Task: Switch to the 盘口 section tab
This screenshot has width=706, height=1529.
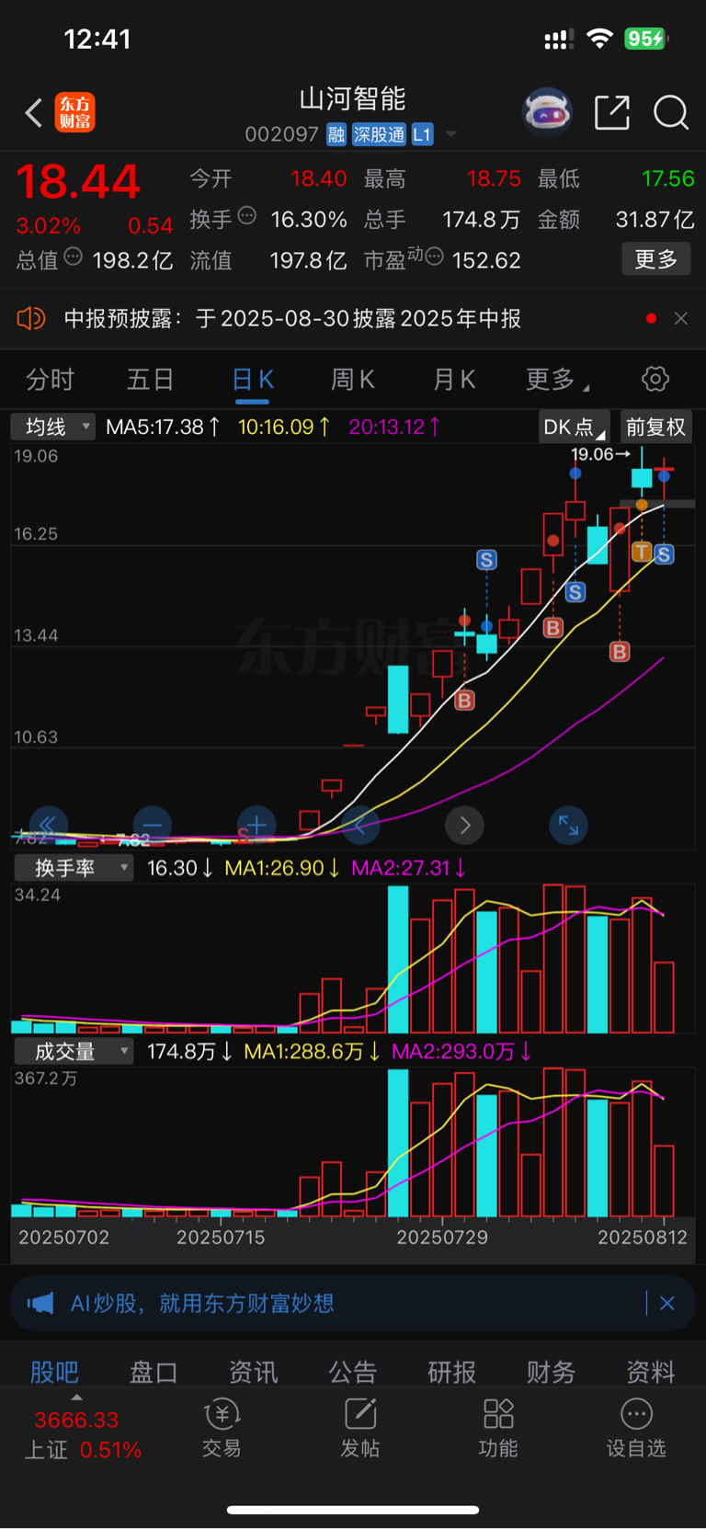Action: point(154,1372)
